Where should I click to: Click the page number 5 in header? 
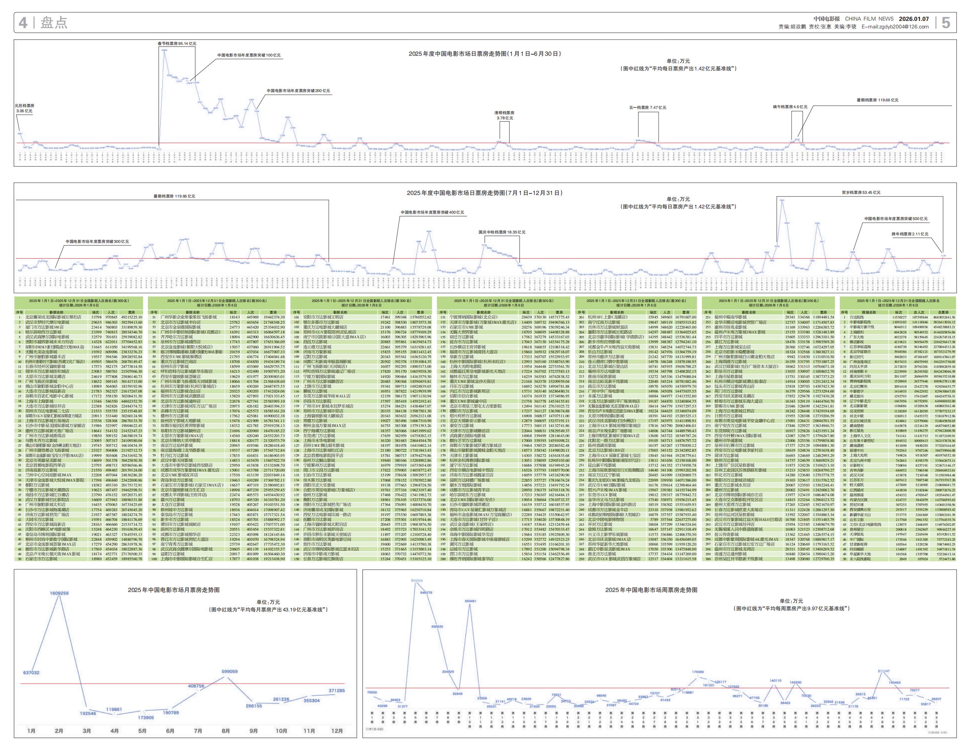click(946, 23)
